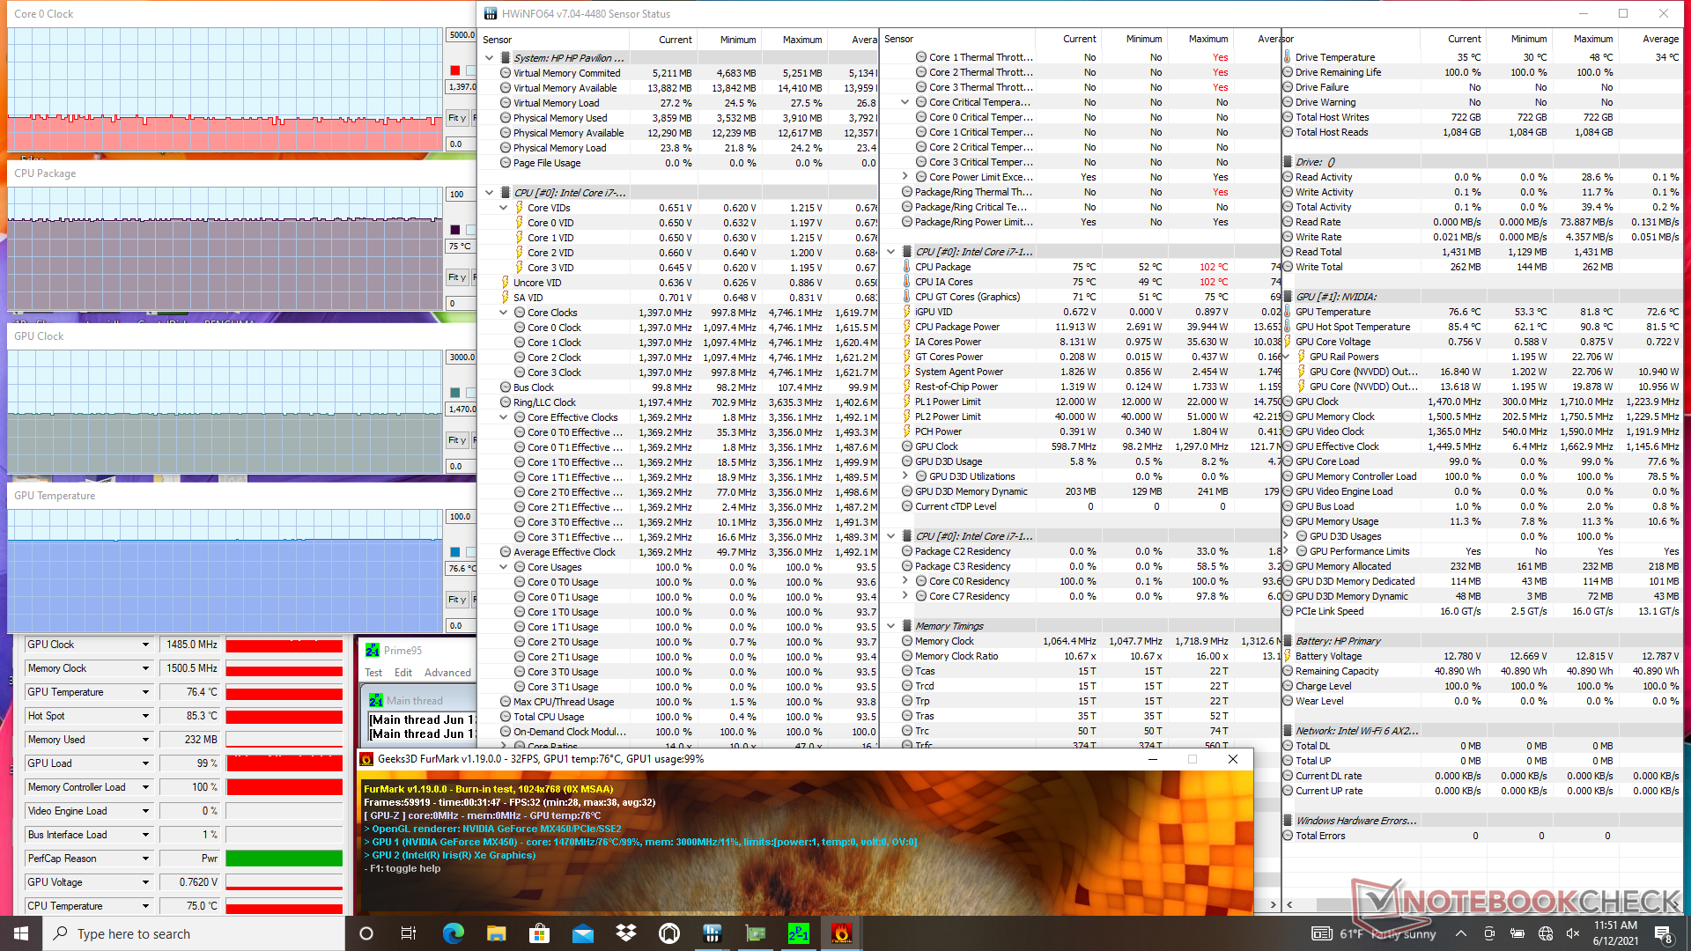This screenshot has width=1691, height=951.
Task: Click the Drive Temperature sensor icon
Action: point(1288,57)
